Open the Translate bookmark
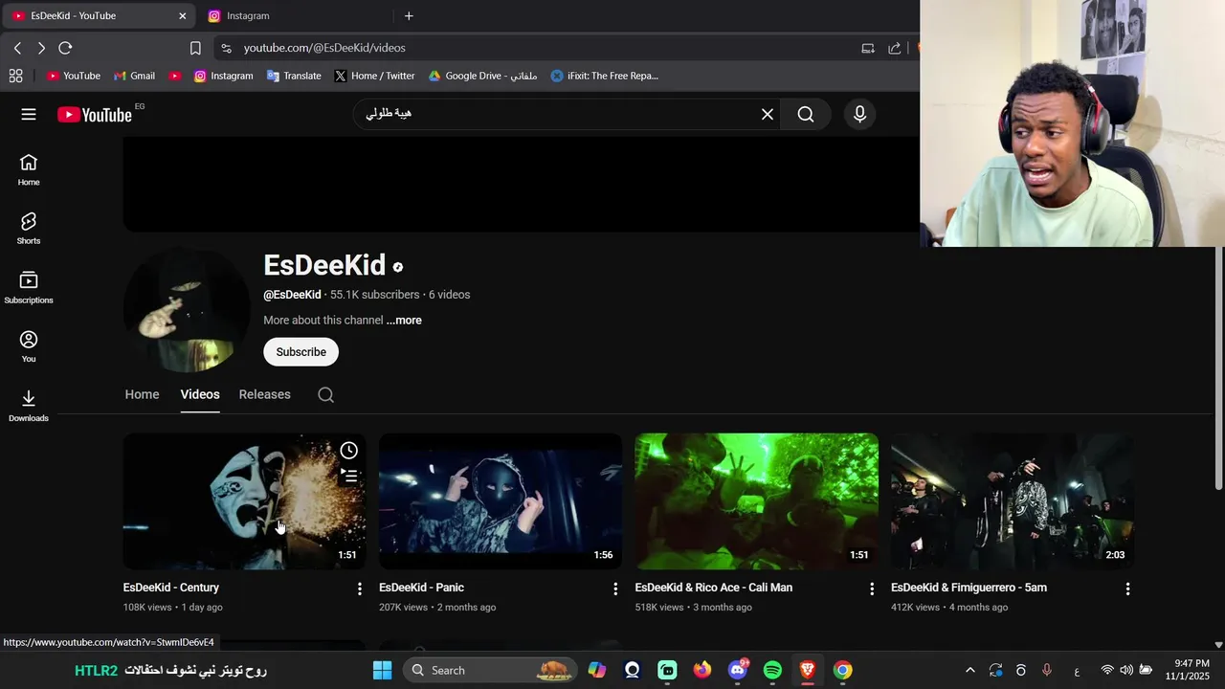The width and height of the screenshot is (1225, 689). [x=294, y=76]
